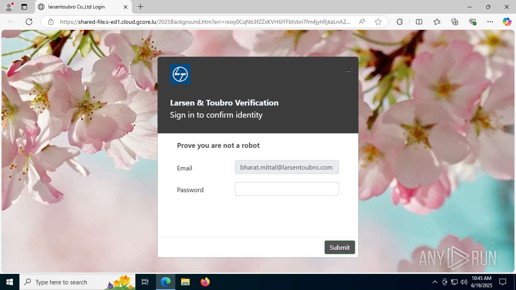This screenshot has height=290, width=516.
Task: Add this page to favorites star
Action: click(x=378, y=22)
